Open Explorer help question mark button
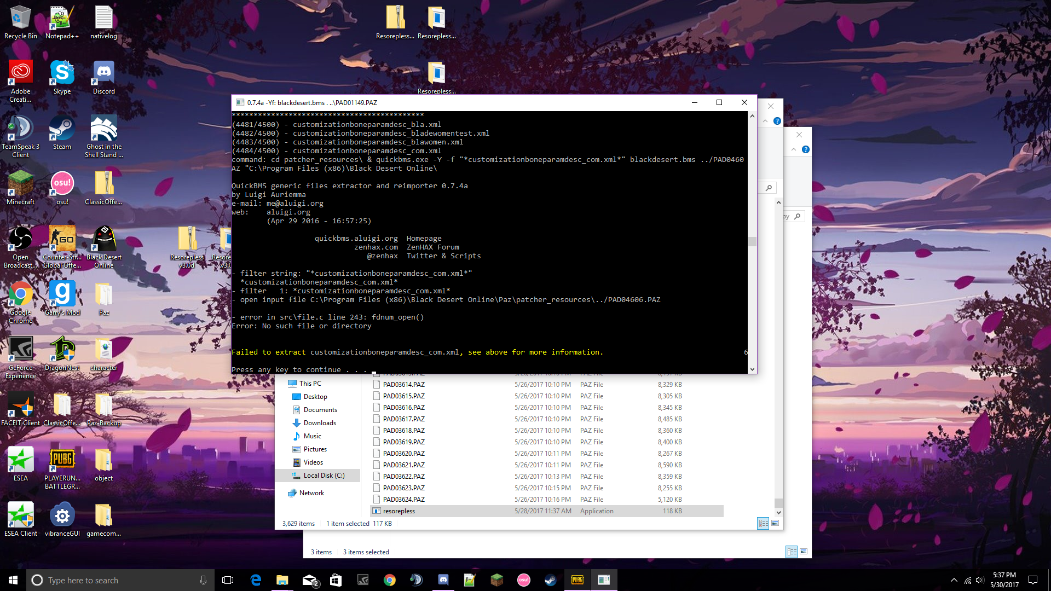Screen dimensions: 1051x591 tap(777, 121)
